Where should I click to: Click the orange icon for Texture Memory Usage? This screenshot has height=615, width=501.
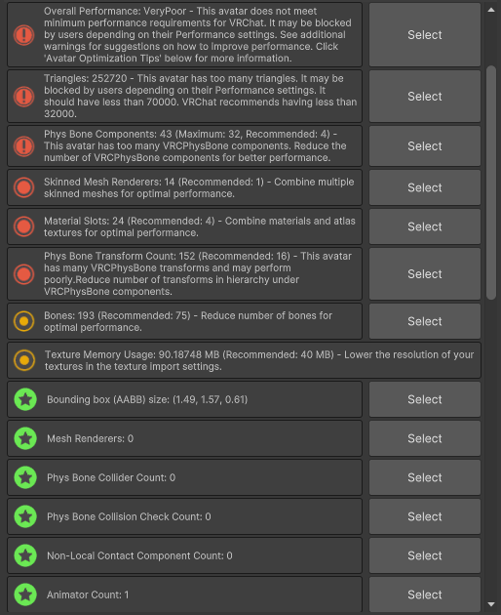[24, 360]
